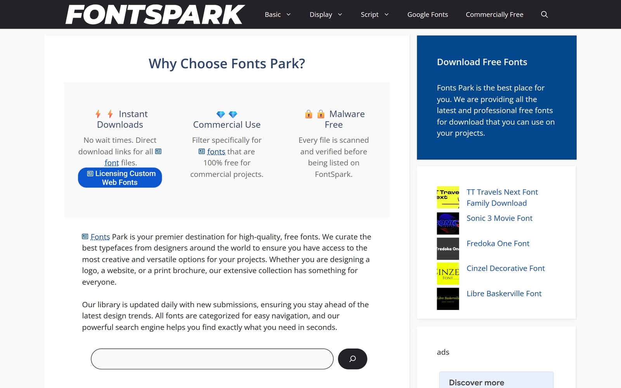
Task: Click the Cinzel Decorative thumbnail
Action: [448, 274]
